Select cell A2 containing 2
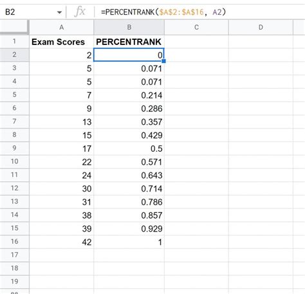 [62, 55]
